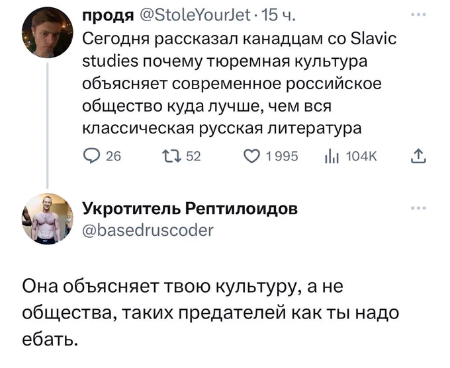Click the @basedruscoder handle
Screen dimensions: 450x368
148,229
